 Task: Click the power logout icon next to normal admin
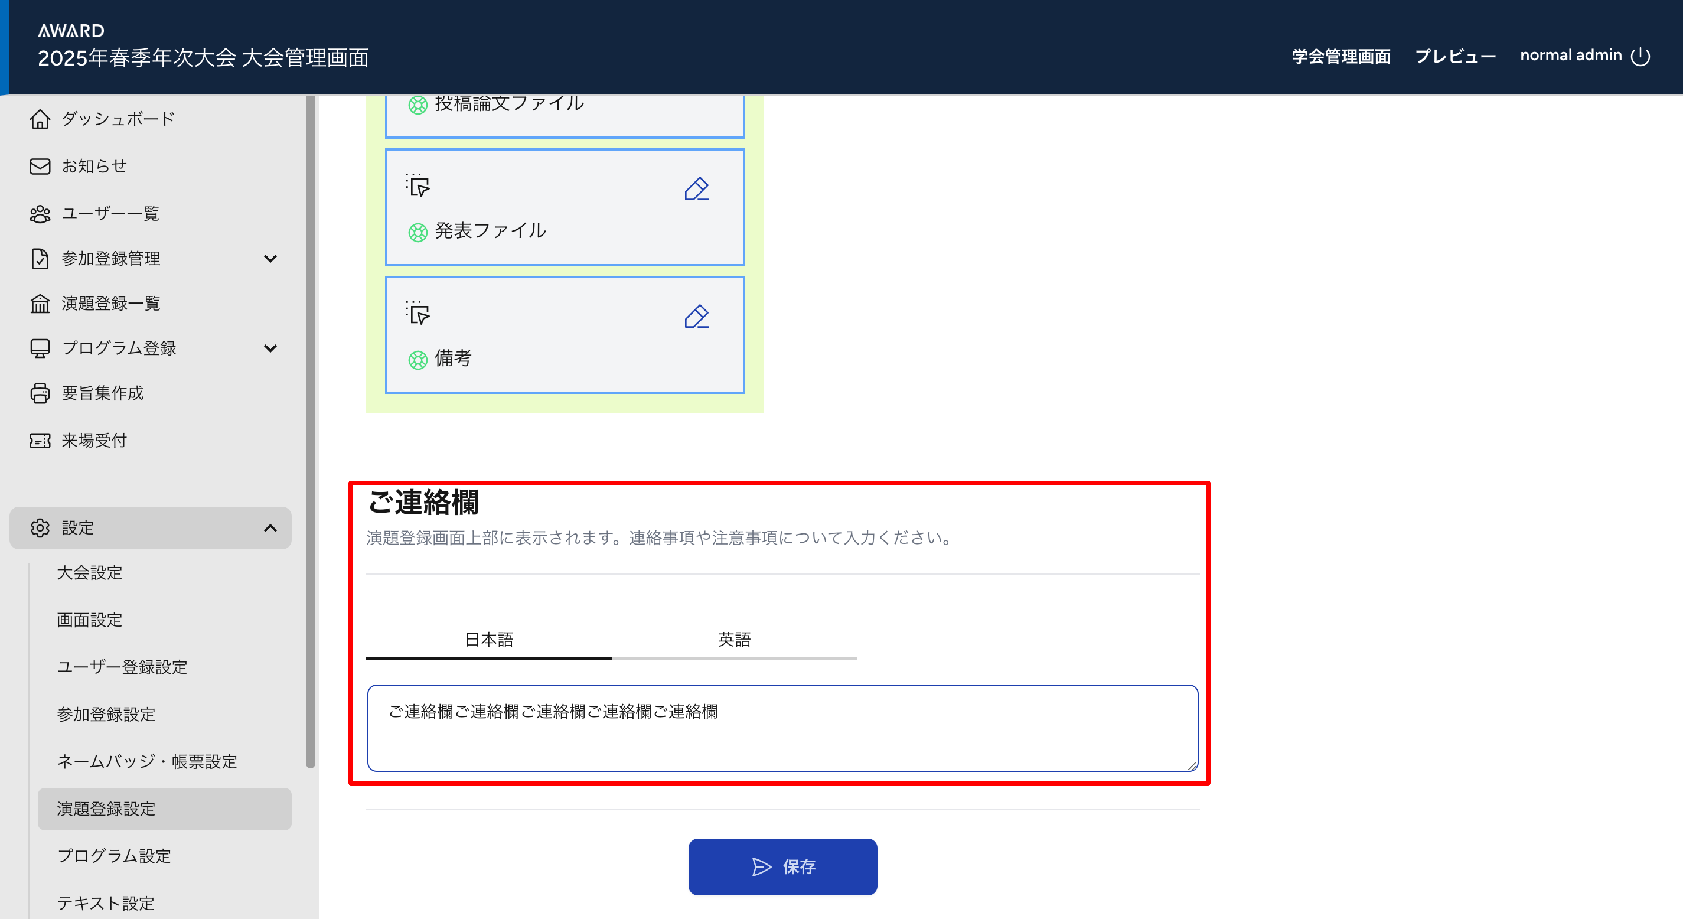[1640, 56]
